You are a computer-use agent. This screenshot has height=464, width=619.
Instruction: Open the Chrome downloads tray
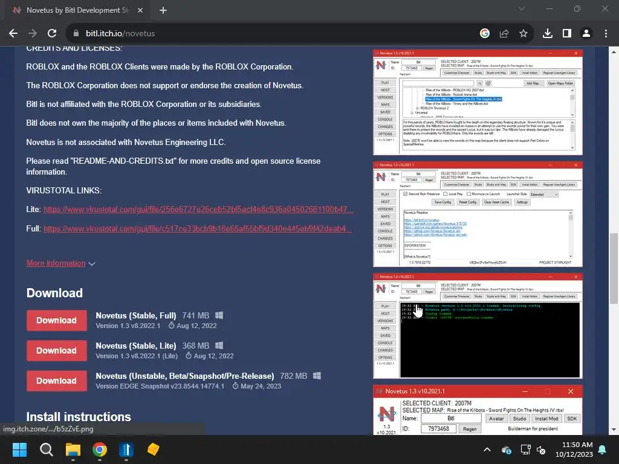(548, 34)
